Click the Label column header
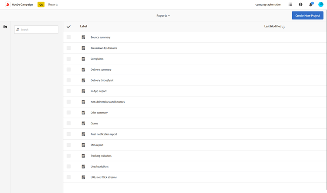 click(83, 26)
